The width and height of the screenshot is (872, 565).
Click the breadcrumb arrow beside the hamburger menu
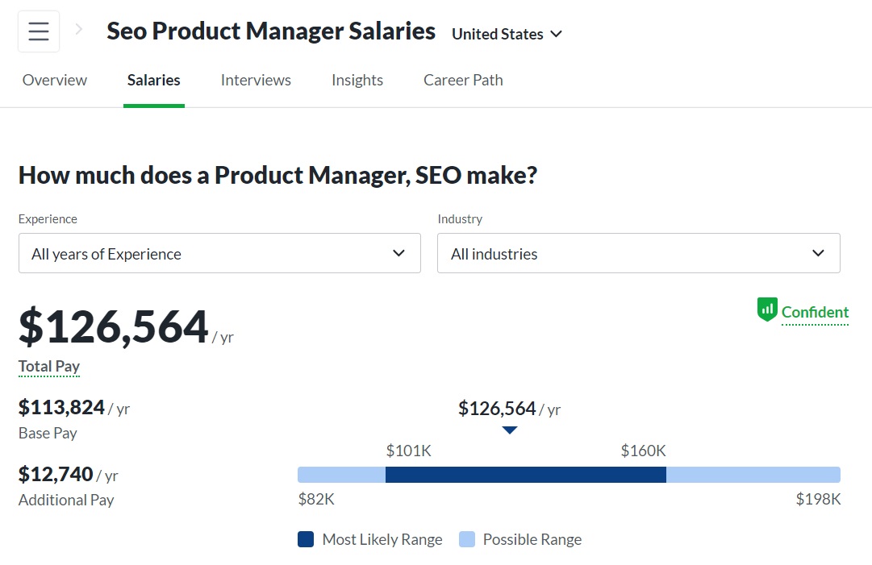(77, 31)
